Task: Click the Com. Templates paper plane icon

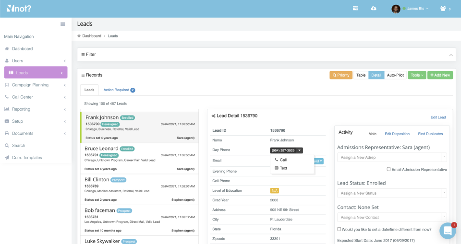Action: [x=7, y=157]
